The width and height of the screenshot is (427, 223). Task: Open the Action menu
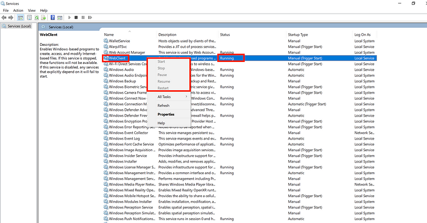(18, 10)
